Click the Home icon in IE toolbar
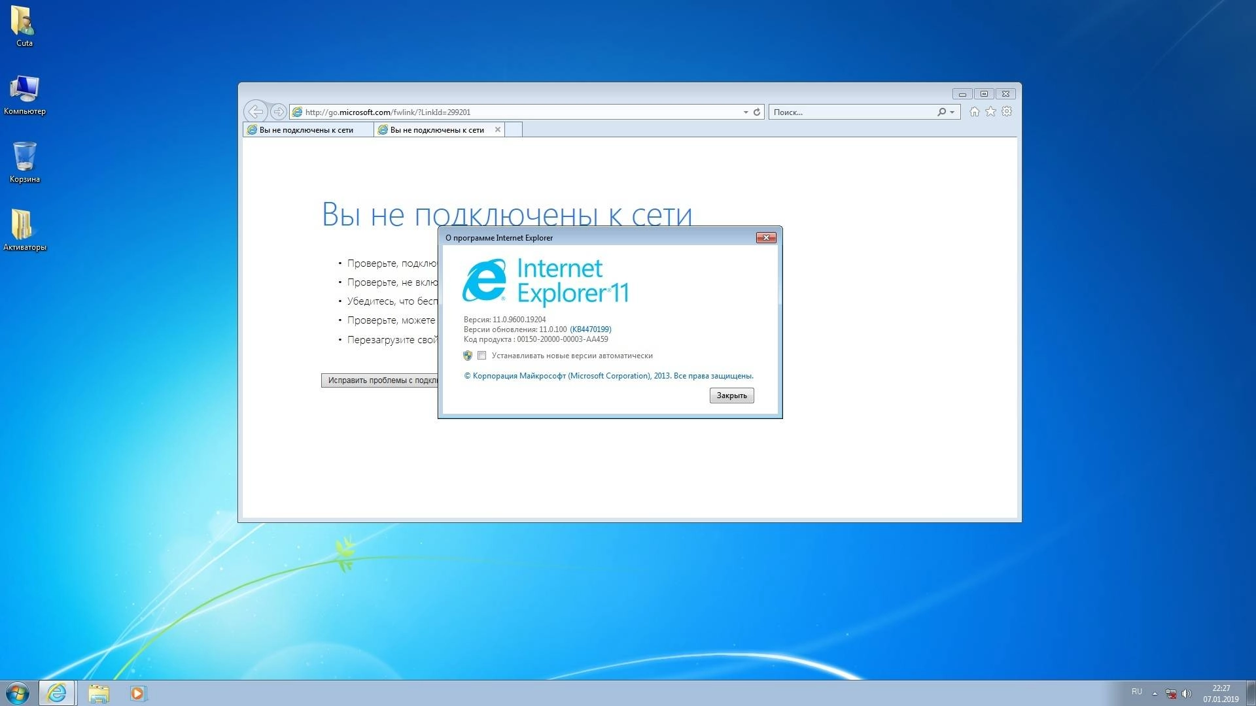 click(975, 112)
